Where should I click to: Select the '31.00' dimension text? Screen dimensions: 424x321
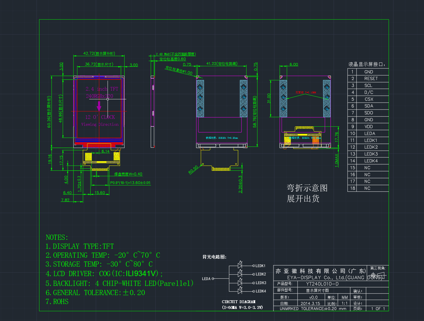pyautogui.click(x=269, y=98)
